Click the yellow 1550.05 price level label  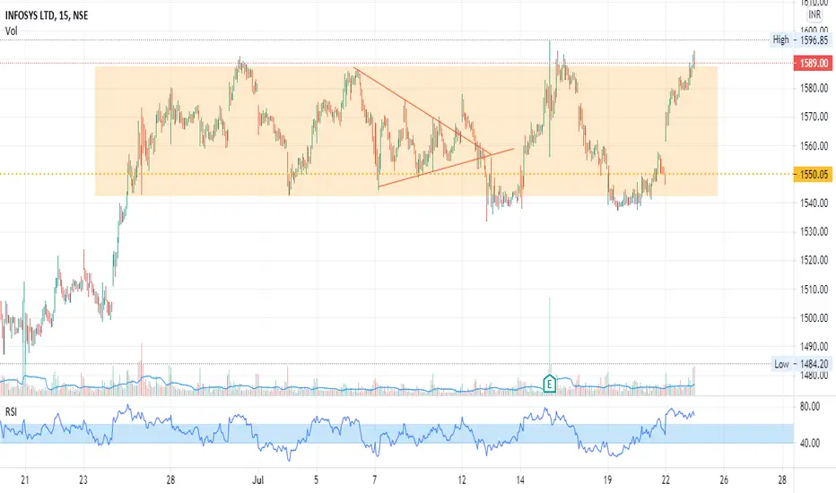813,174
